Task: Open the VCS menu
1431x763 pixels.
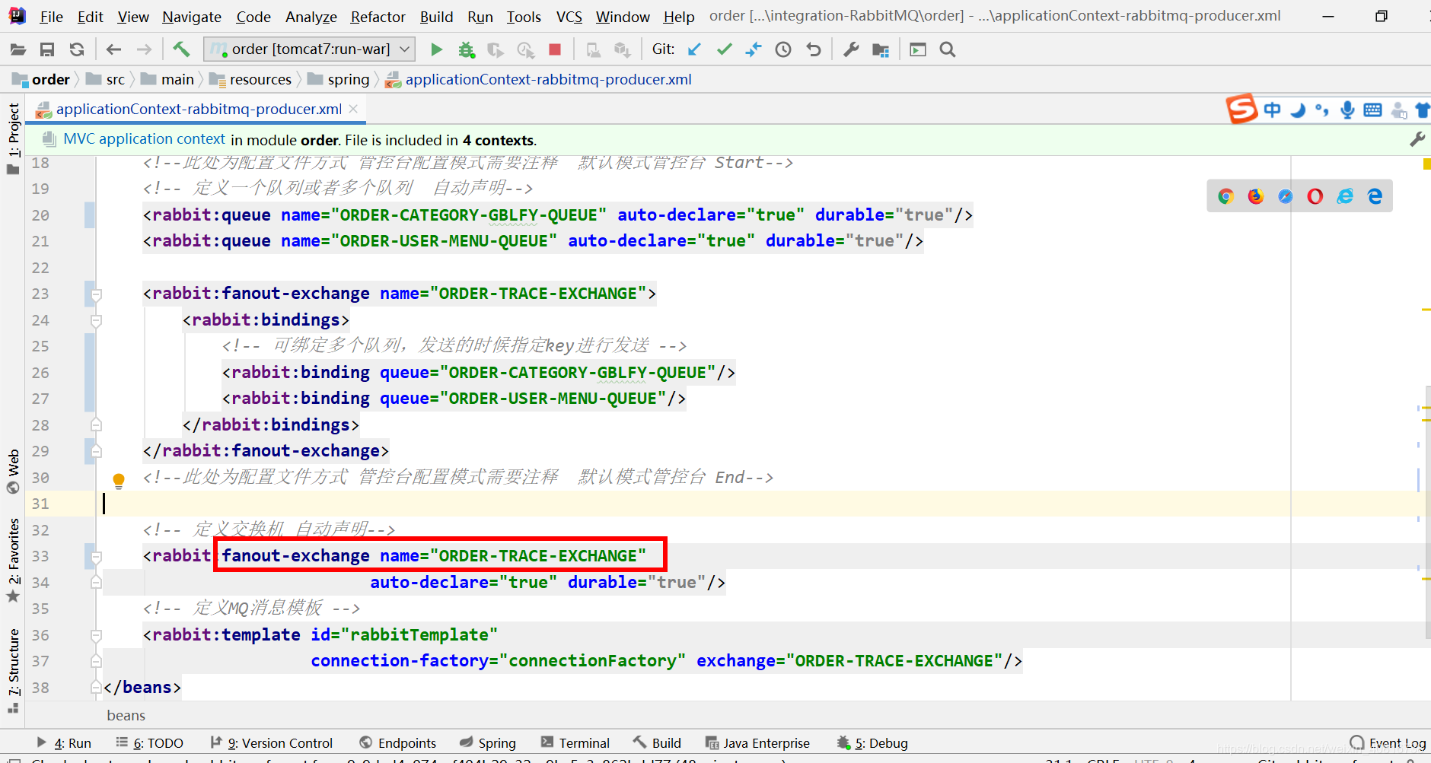Action: [x=569, y=17]
